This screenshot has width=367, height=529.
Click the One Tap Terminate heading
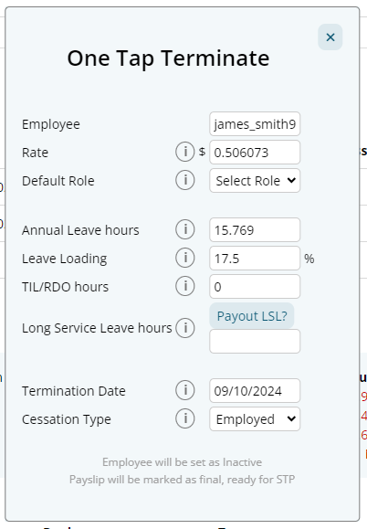coord(168,58)
